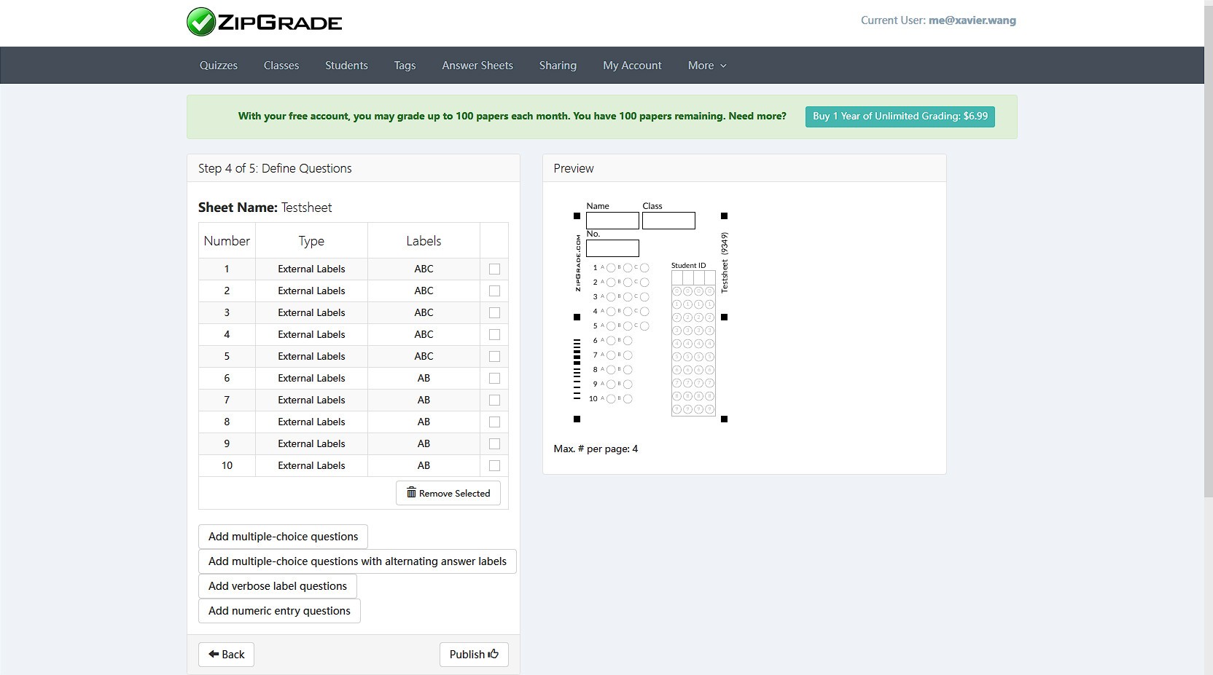1213x675 pixels.
Task: Click the answer sheet preview image
Action: [650, 317]
